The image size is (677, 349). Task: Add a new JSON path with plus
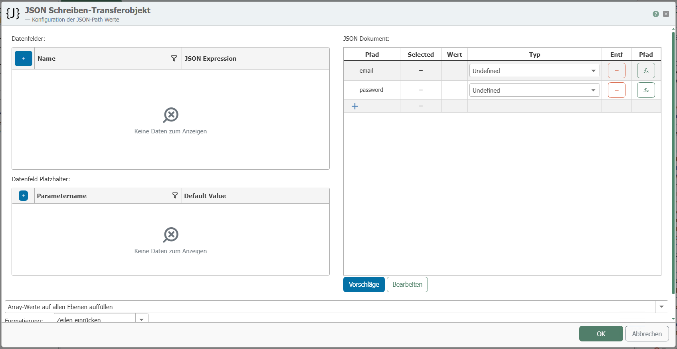(x=355, y=106)
